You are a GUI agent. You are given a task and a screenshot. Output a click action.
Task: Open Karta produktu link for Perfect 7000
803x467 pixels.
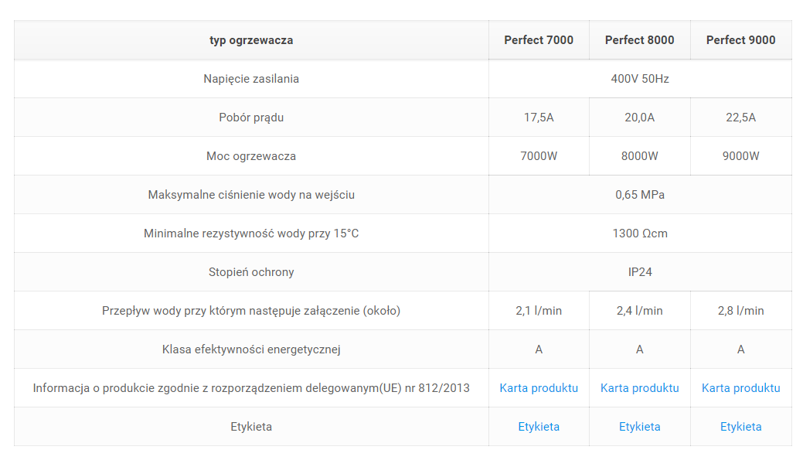coord(539,388)
